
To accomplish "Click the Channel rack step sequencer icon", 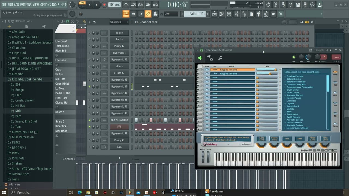I will (307, 22).
